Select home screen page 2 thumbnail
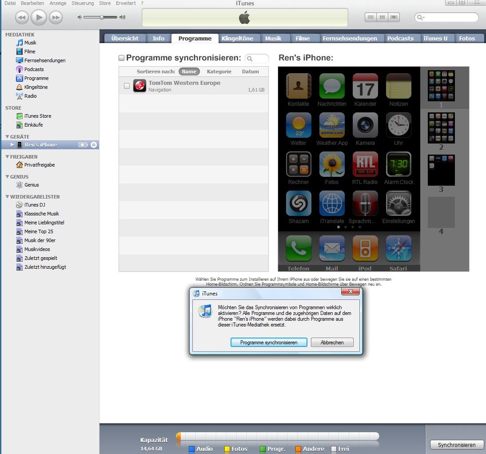Viewport: 486px width, 454px height. (441, 128)
